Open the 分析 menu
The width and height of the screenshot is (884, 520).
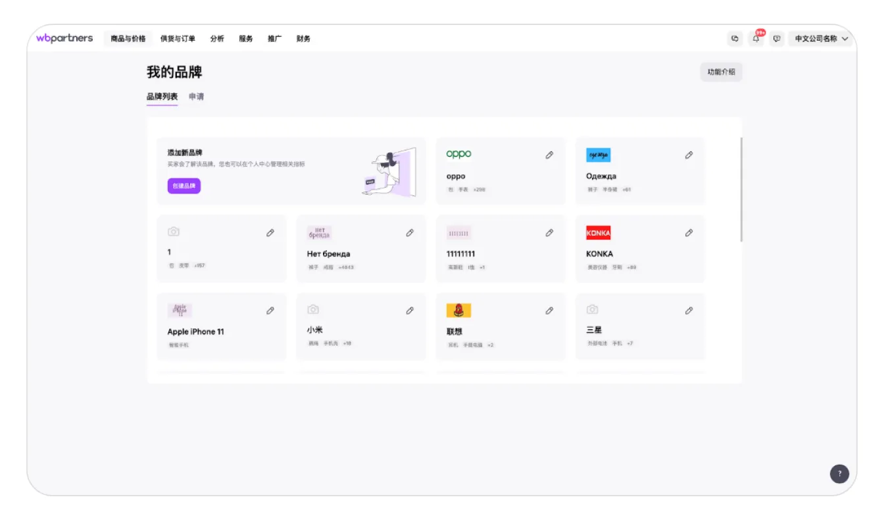coord(217,39)
